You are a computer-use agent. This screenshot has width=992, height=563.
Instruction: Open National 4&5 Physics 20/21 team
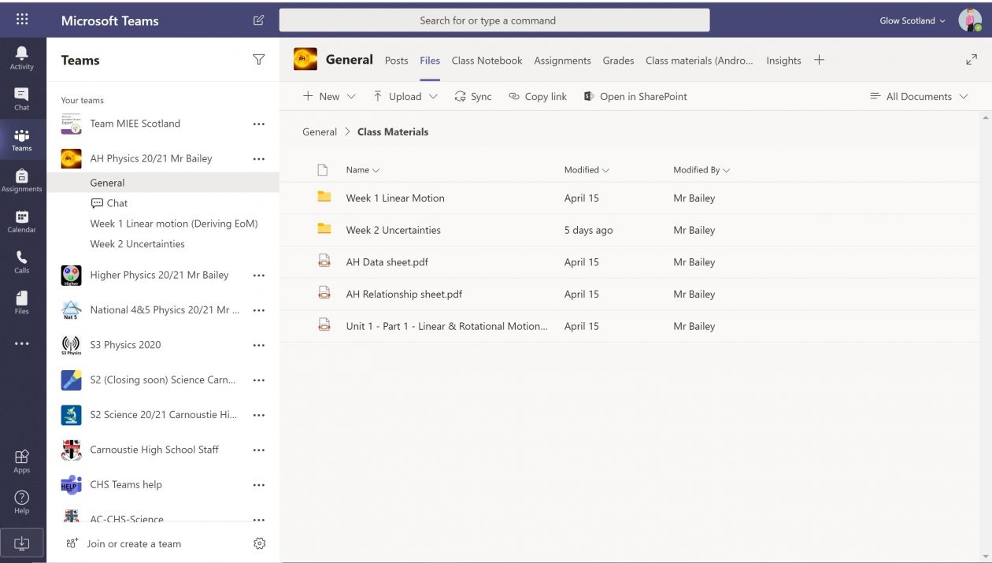pos(163,310)
